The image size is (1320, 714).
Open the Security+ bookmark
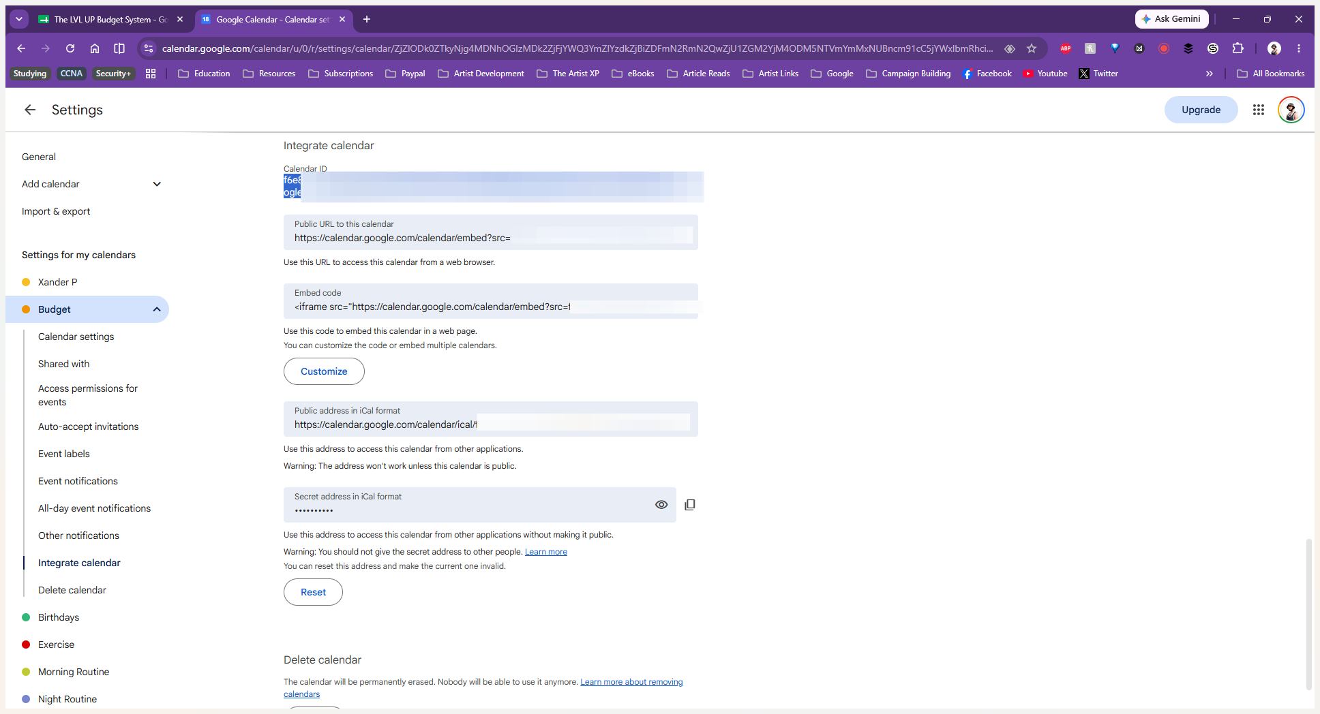click(x=113, y=74)
